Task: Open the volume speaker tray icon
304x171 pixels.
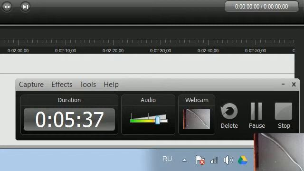Action: tap(228, 160)
